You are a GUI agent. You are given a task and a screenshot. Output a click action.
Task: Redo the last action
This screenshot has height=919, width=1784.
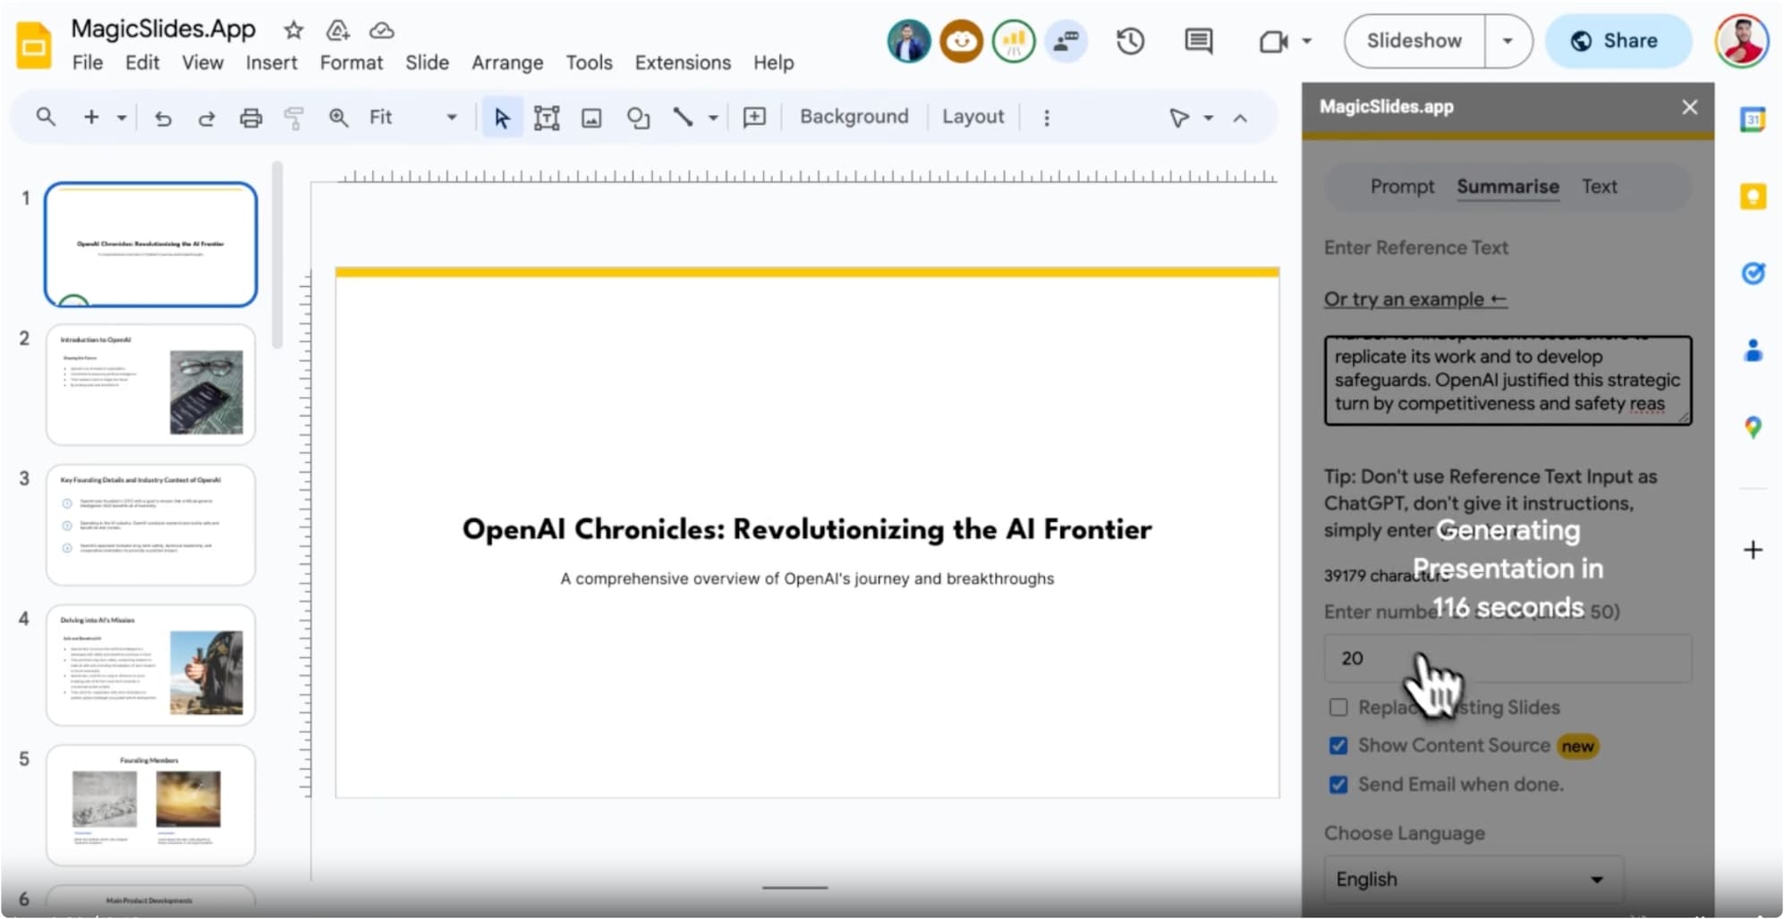click(x=207, y=117)
